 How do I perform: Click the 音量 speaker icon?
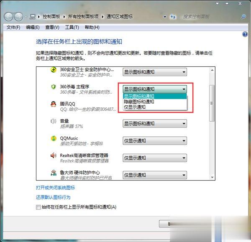(54, 121)
